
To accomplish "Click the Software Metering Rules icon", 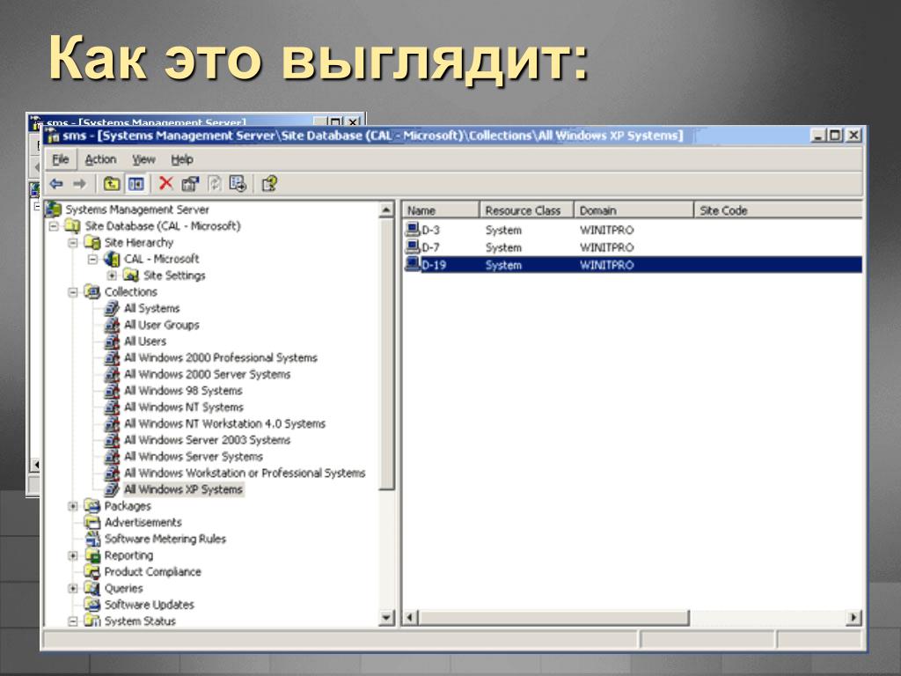I will [x=92, y=539].
